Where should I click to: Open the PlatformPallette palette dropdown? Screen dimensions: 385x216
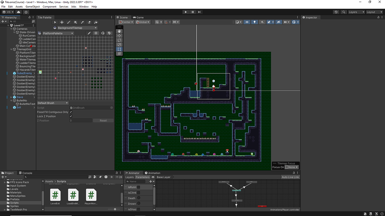[58, 33]
